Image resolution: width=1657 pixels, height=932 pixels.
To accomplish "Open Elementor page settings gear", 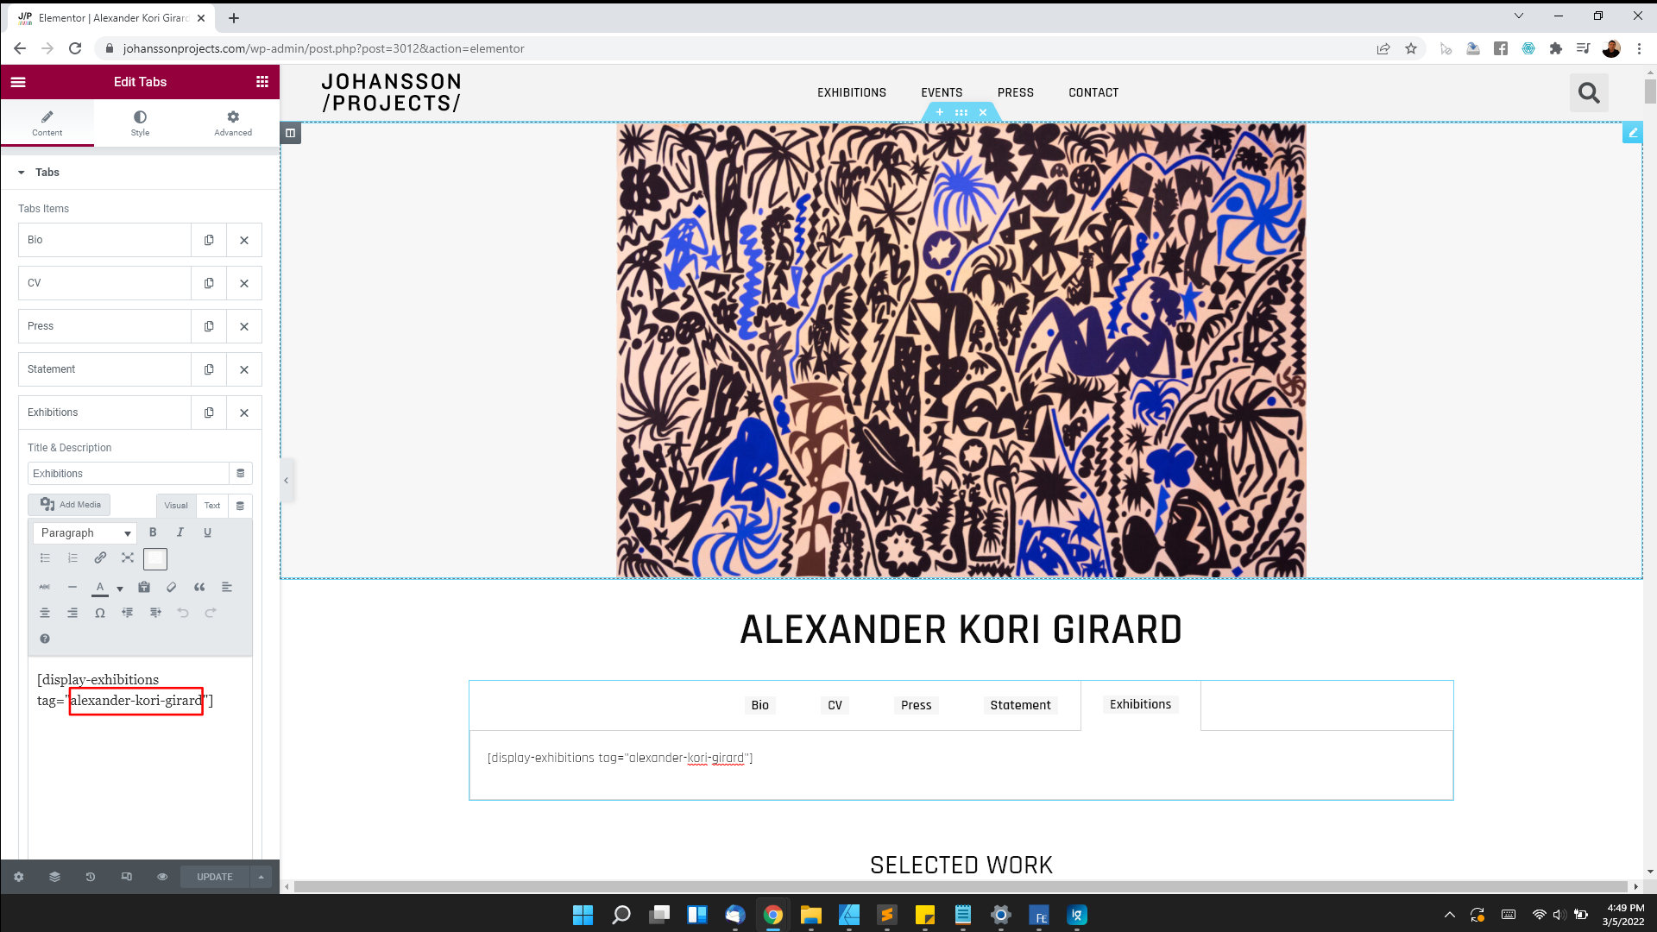I will [18, 877].
